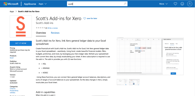Click the Microsoft account text under Acquire Using

point(16,71)
